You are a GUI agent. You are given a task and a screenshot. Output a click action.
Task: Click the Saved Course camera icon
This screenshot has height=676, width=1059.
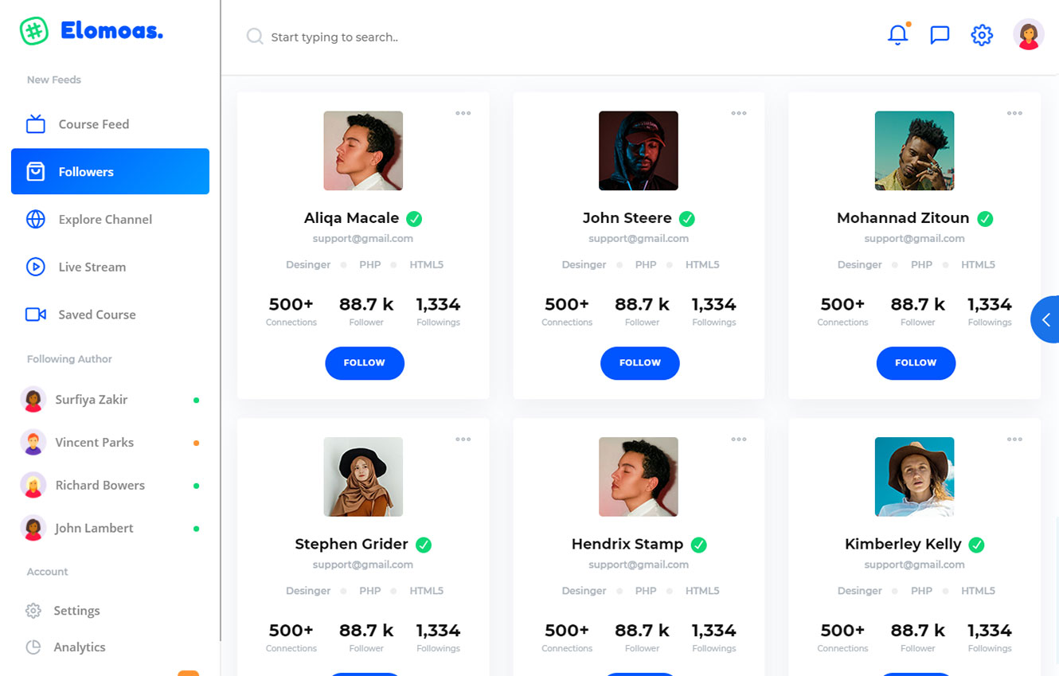(x=36, y=315)
